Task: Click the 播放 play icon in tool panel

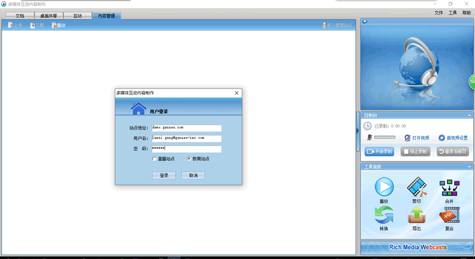Action: (x=384, y=188)
